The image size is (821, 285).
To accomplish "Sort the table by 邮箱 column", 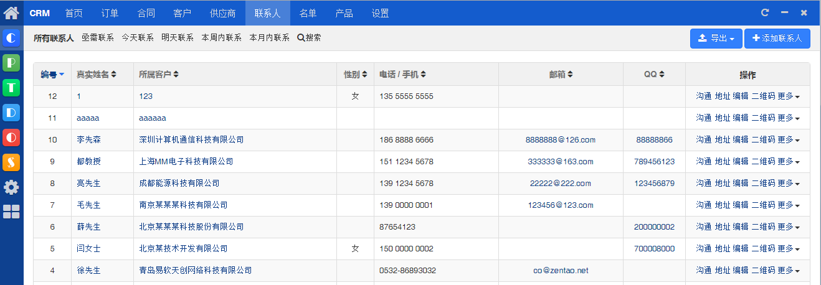I will tap(561, 75).
